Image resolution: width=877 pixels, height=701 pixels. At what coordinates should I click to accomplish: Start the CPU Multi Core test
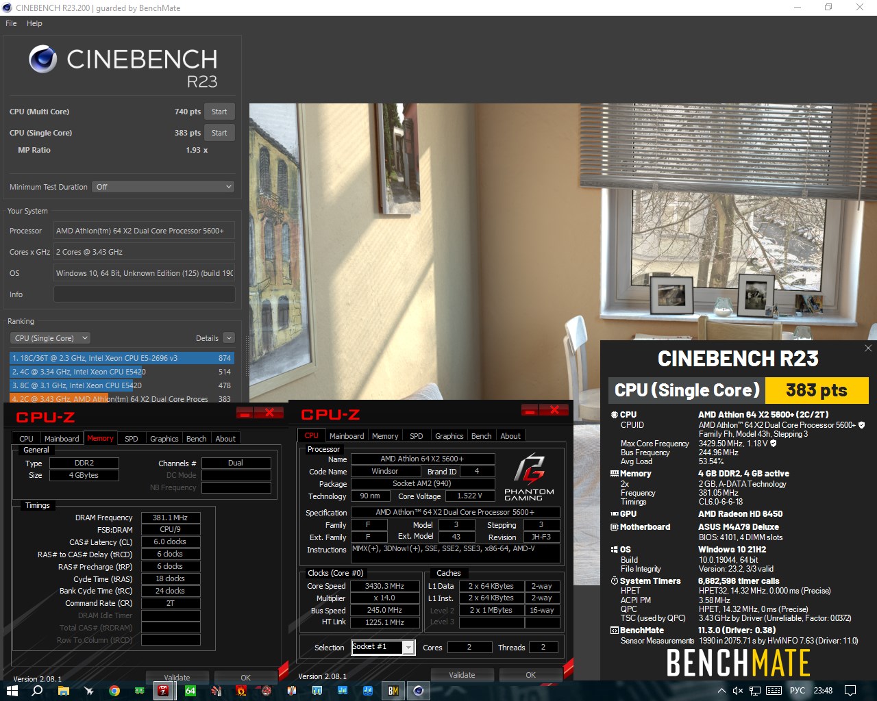[219, 112]
